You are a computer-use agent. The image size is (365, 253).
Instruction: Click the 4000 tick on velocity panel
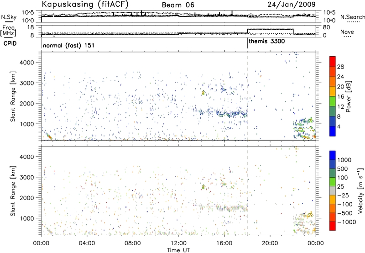pyautogui.click(x=27, y=157)
